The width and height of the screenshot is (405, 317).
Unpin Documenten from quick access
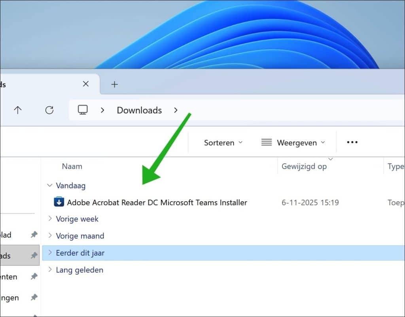tap(35, 277)
